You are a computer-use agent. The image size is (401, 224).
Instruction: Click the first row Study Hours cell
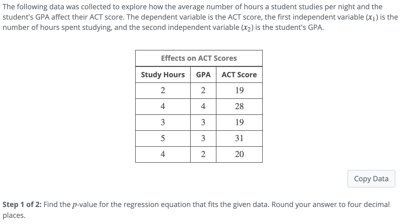point(163,90)
